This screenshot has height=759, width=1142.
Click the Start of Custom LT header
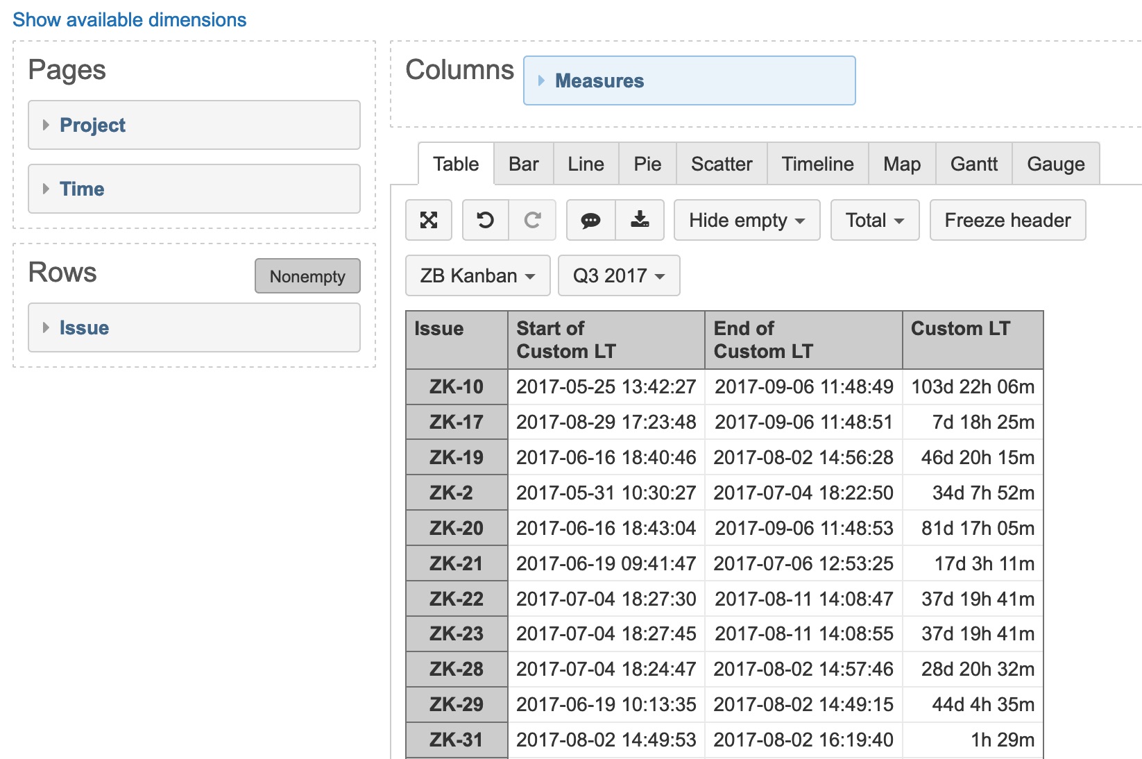click(x=606, y=339)
